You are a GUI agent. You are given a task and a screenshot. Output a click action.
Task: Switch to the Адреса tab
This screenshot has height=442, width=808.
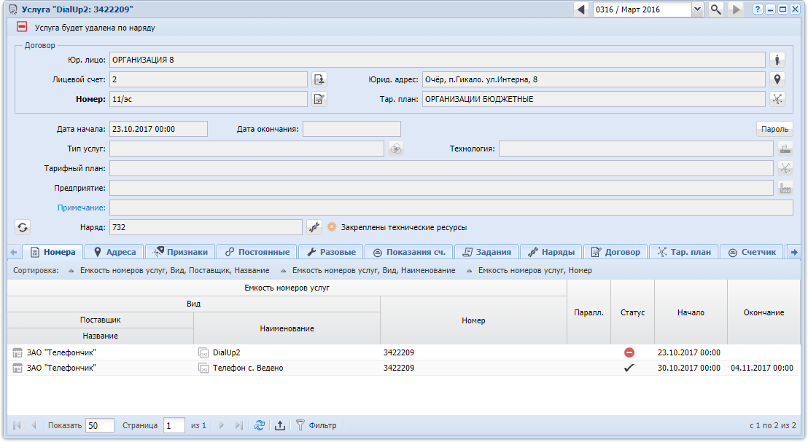(114, 252)
